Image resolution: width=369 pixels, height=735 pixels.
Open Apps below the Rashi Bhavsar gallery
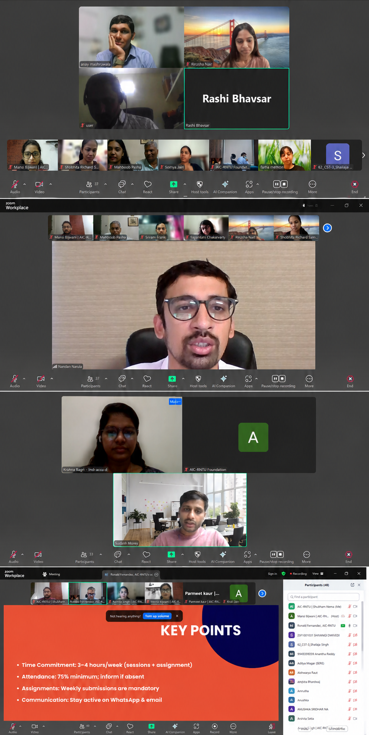249,187
